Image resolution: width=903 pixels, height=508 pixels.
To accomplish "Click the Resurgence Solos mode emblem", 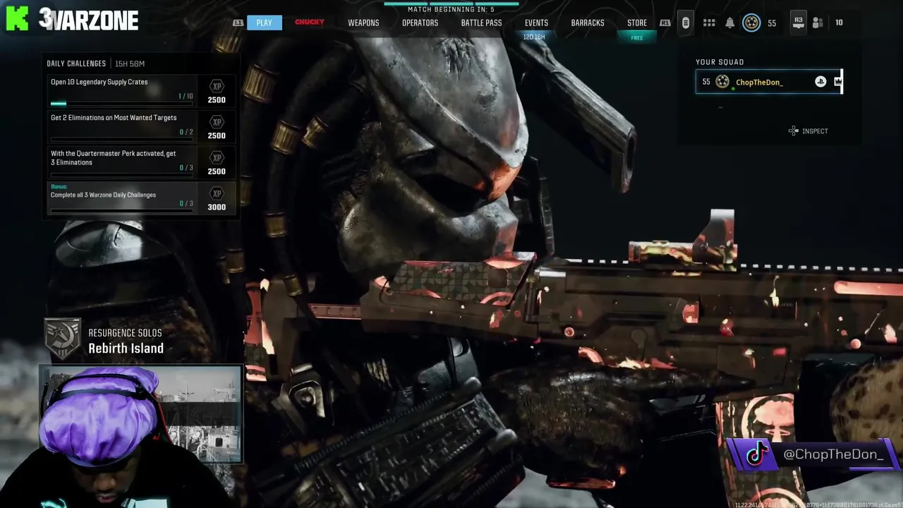I will tap(63, 339).
